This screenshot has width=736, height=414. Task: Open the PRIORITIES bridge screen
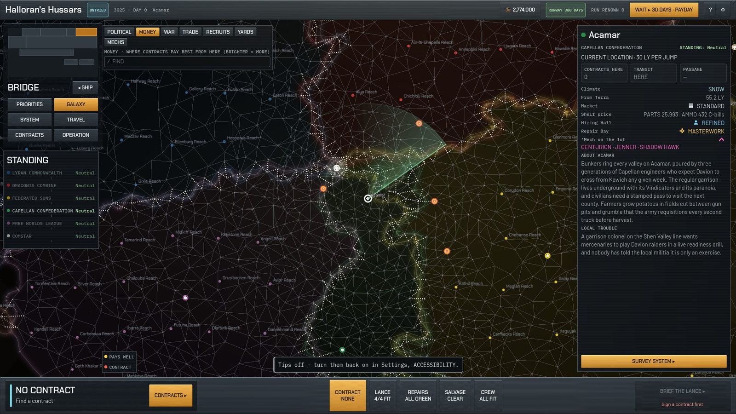[29, 104]
